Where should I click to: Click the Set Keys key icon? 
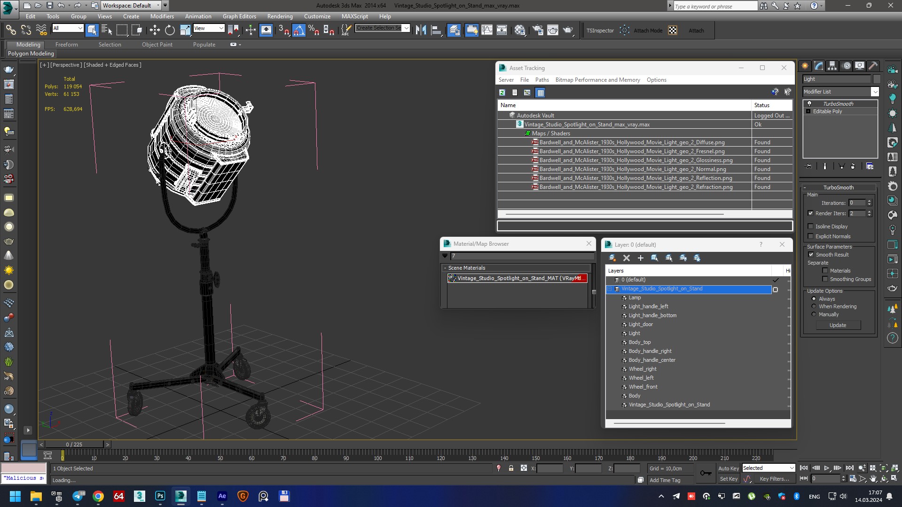[x=706, y=473]
